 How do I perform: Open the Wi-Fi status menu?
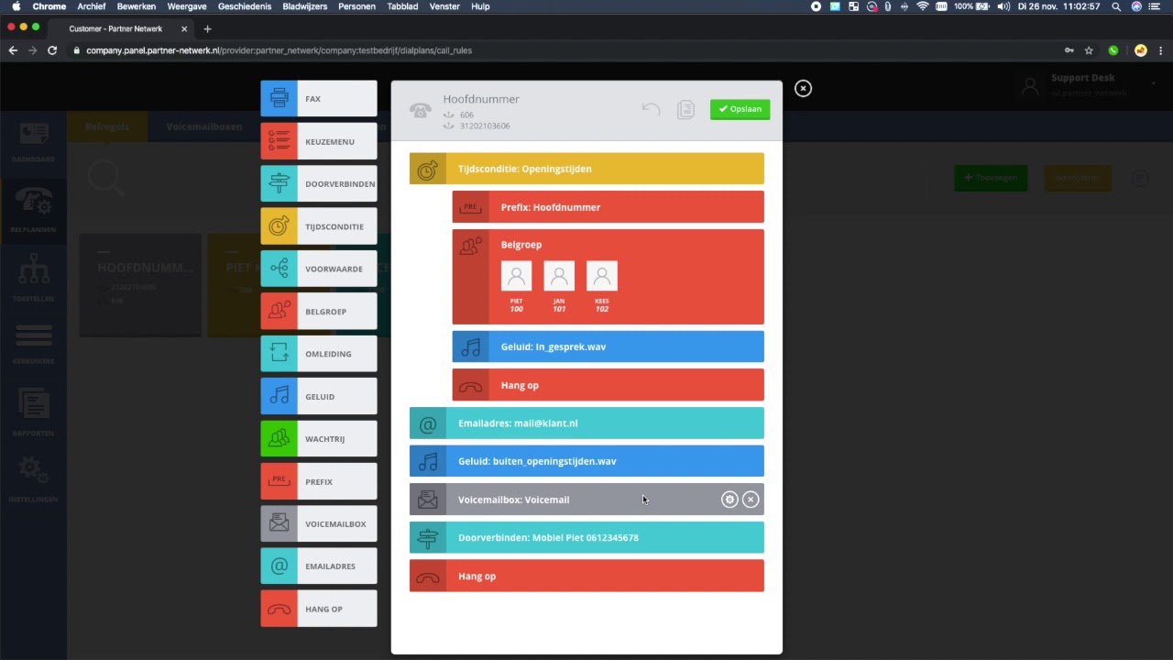pos(923,6)
